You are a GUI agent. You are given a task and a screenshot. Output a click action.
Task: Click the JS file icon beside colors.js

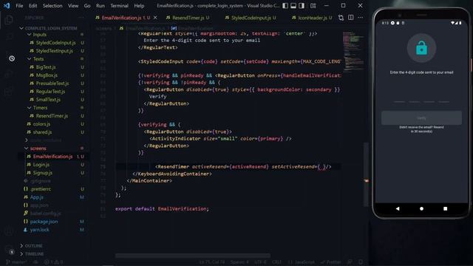pyautogui.click(x=29, y=124)
